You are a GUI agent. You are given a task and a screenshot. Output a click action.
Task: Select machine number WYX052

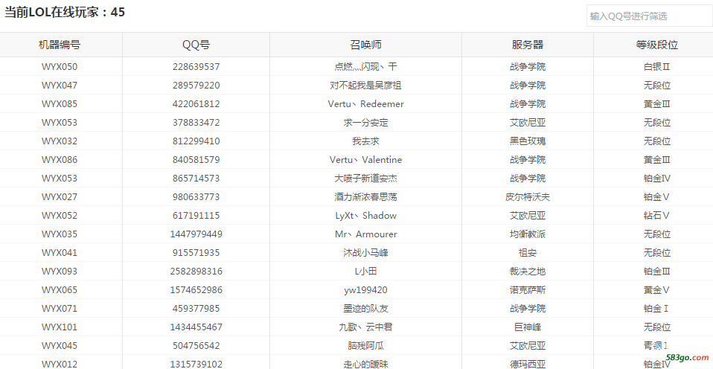click(x=60, y=216)
